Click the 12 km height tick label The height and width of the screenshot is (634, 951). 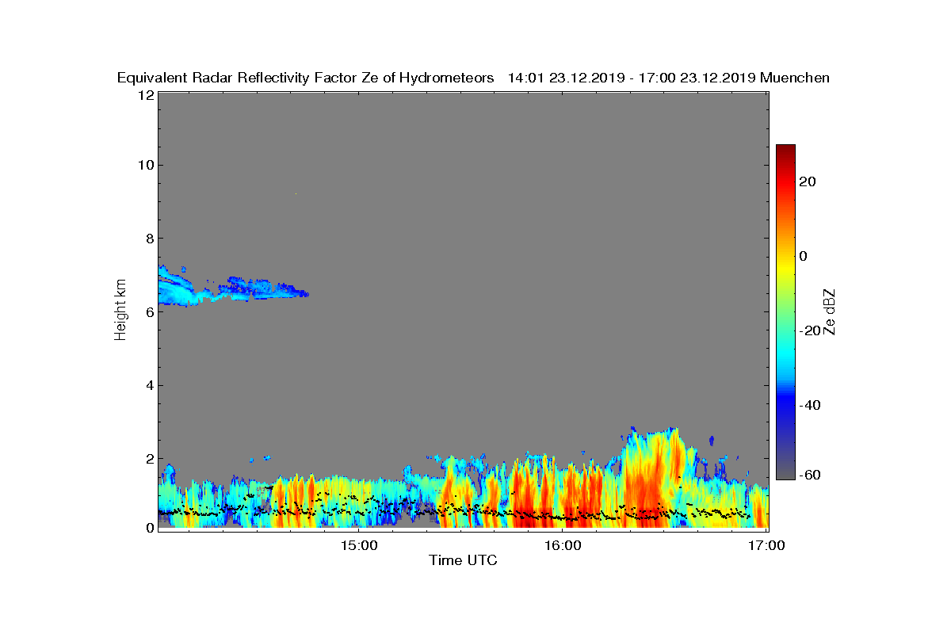point(145,95)
